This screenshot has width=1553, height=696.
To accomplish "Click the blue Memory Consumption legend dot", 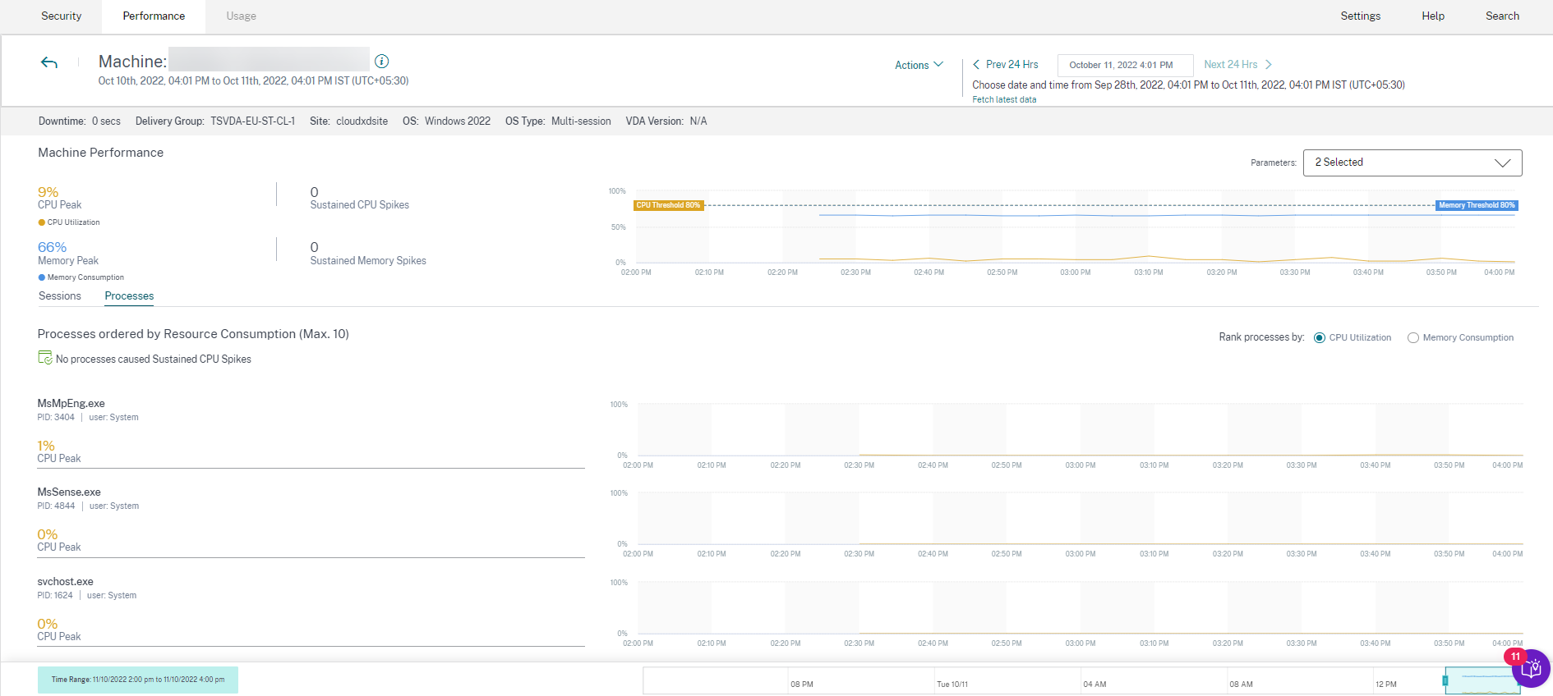I will tap(42, 277).
